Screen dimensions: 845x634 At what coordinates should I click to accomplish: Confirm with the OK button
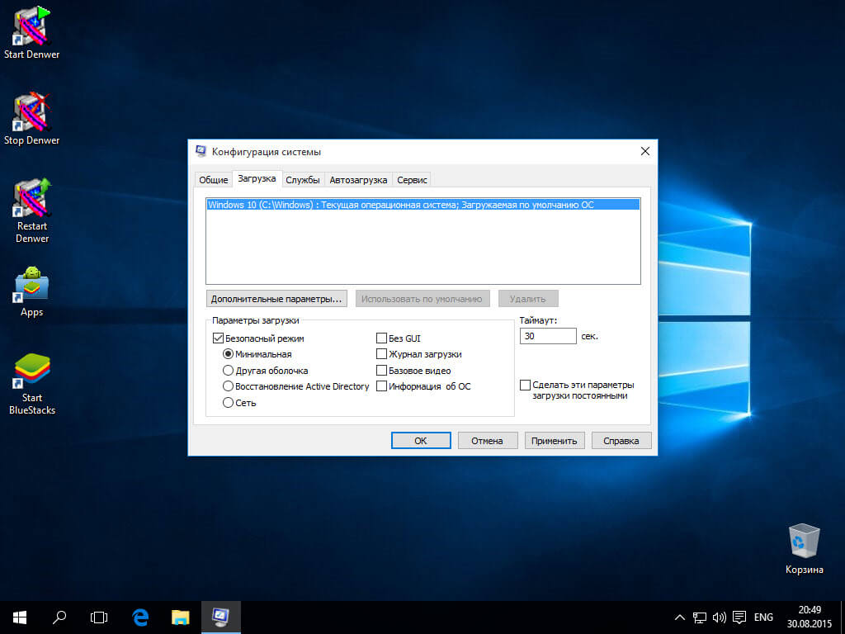(421, 441)
